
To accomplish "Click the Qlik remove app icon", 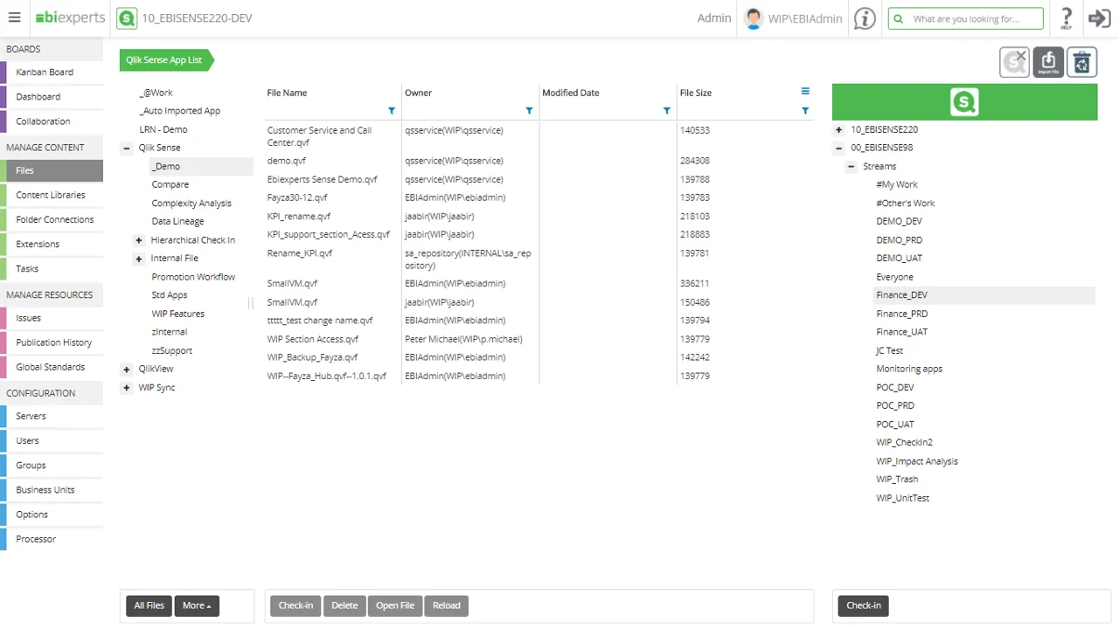I will pyautogui.click(x=1015, y=62).
